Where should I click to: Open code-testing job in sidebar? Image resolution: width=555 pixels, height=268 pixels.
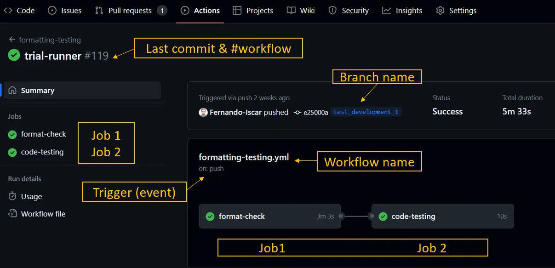click(42, 152)
